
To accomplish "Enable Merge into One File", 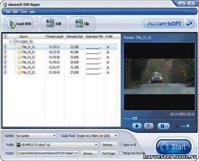I will [x=121, y=153].
